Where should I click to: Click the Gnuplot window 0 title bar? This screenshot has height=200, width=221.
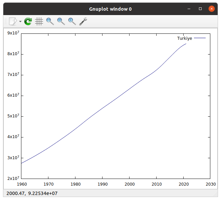click(x=110, y=9)
